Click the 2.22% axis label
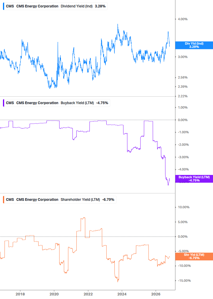Image resolution: width=213 pixels, height=299 pixels. (183, 96)
